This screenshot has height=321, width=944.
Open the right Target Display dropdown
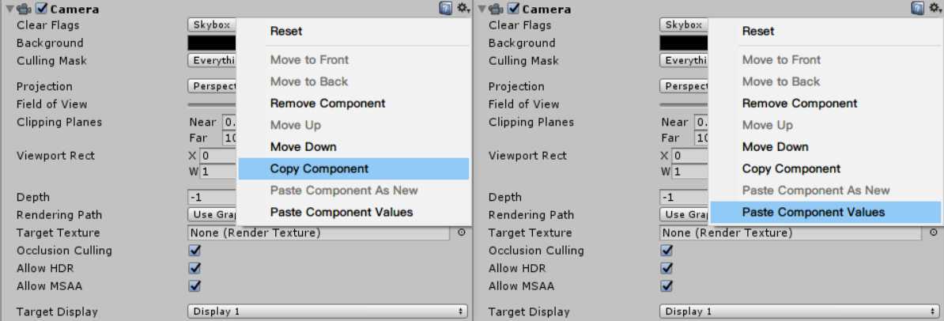point(799,312)
